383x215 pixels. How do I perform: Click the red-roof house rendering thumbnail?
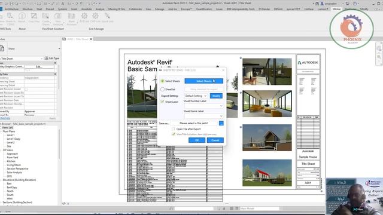267,173
